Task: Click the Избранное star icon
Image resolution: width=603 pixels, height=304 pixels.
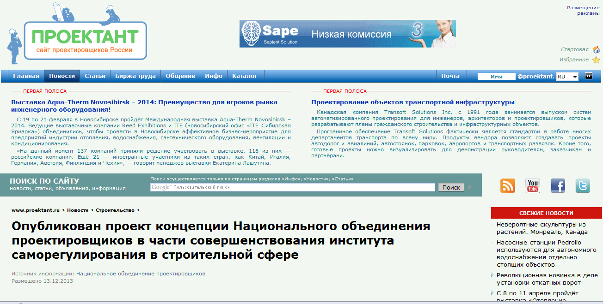Action: click(x=596, y=59)
